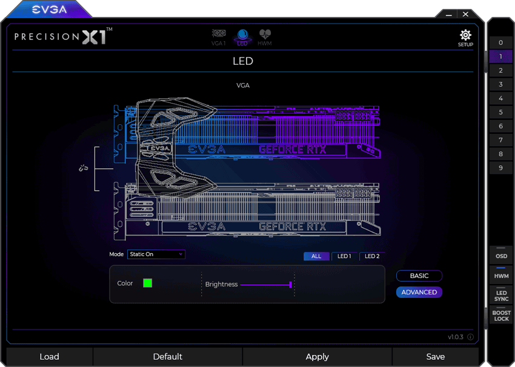The width and height of the screenshot is (515, 367).
Task: Select profile slot 5
Action: pos(500,112)
